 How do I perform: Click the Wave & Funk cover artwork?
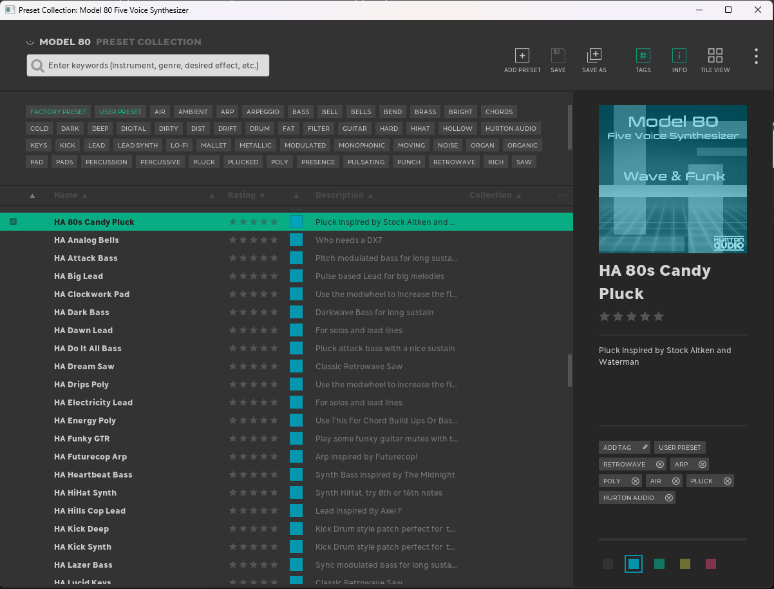click(x=673, y=179)
